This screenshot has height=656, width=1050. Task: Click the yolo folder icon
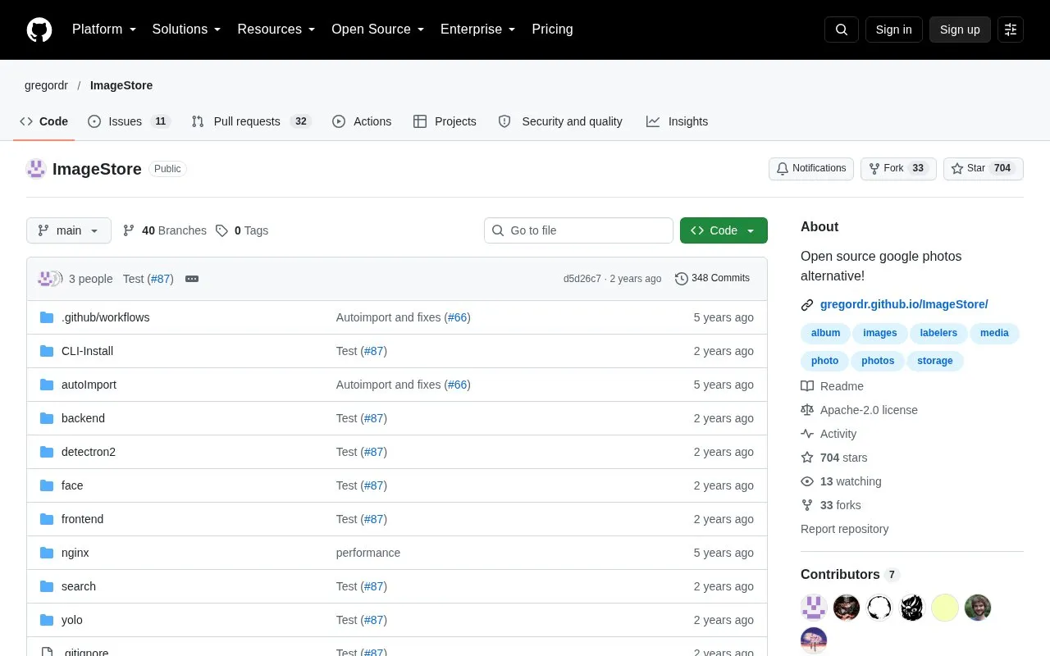coord(47,620)
